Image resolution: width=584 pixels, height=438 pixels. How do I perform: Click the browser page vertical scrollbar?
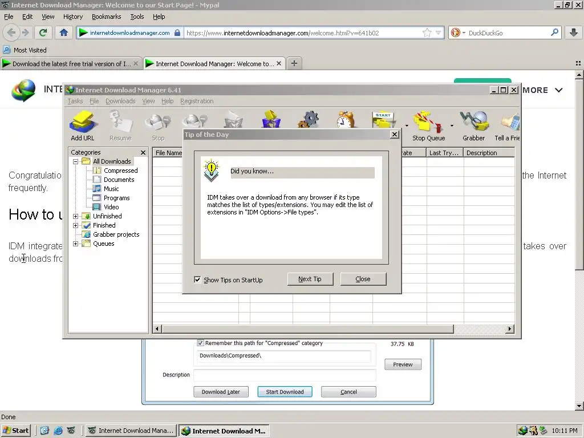pos(578,175)
